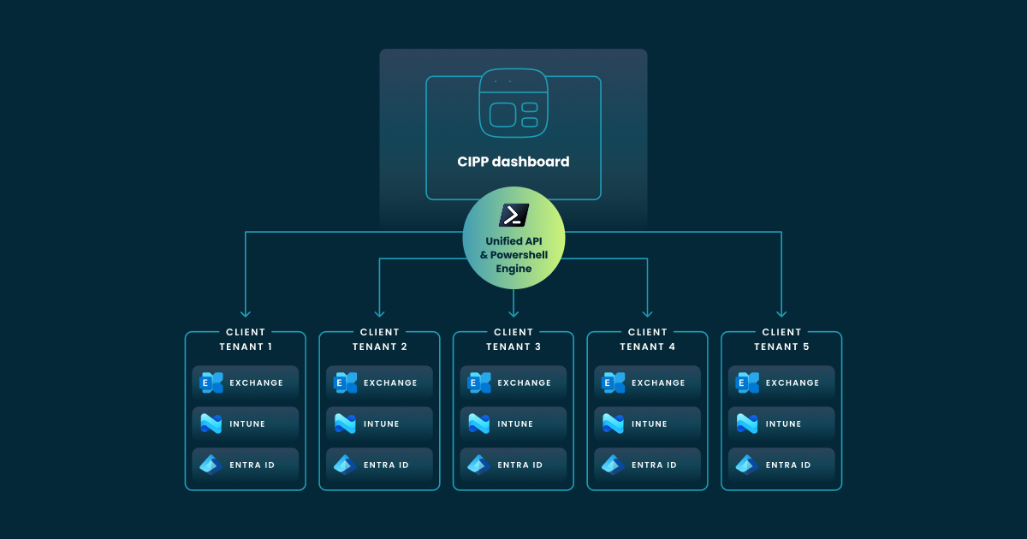Click the CIPP dashboard title text
The width and height of the screenshot is (1027, 539).
click(x=513, y=161)
